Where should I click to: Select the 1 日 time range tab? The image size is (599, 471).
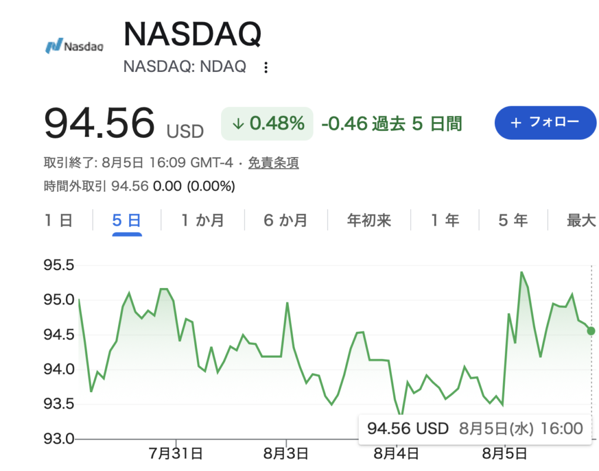(58, 221)
